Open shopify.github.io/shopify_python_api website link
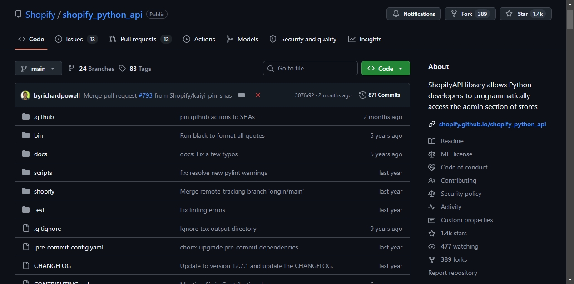Viewport: 574px width, 284px height. 492,124
